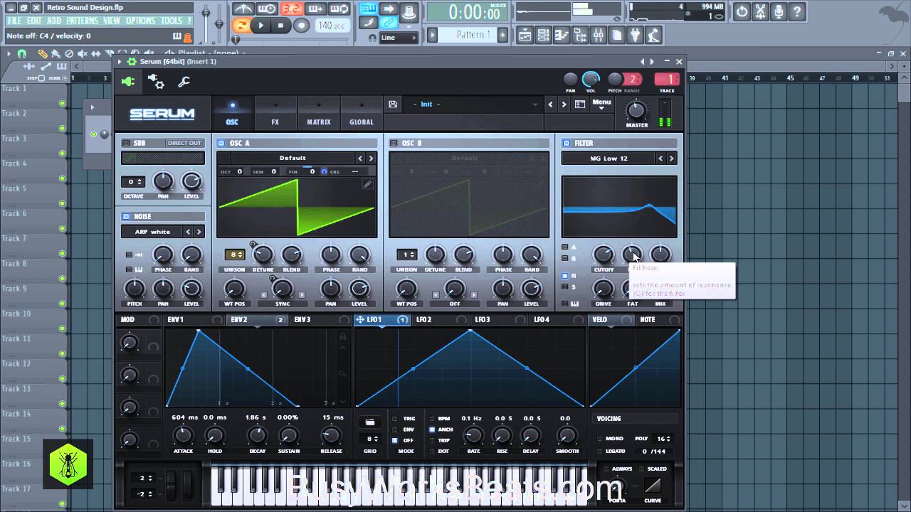Stop playback in the transport bar
This screenshot has width=911, height=512.
pos(280,26)
